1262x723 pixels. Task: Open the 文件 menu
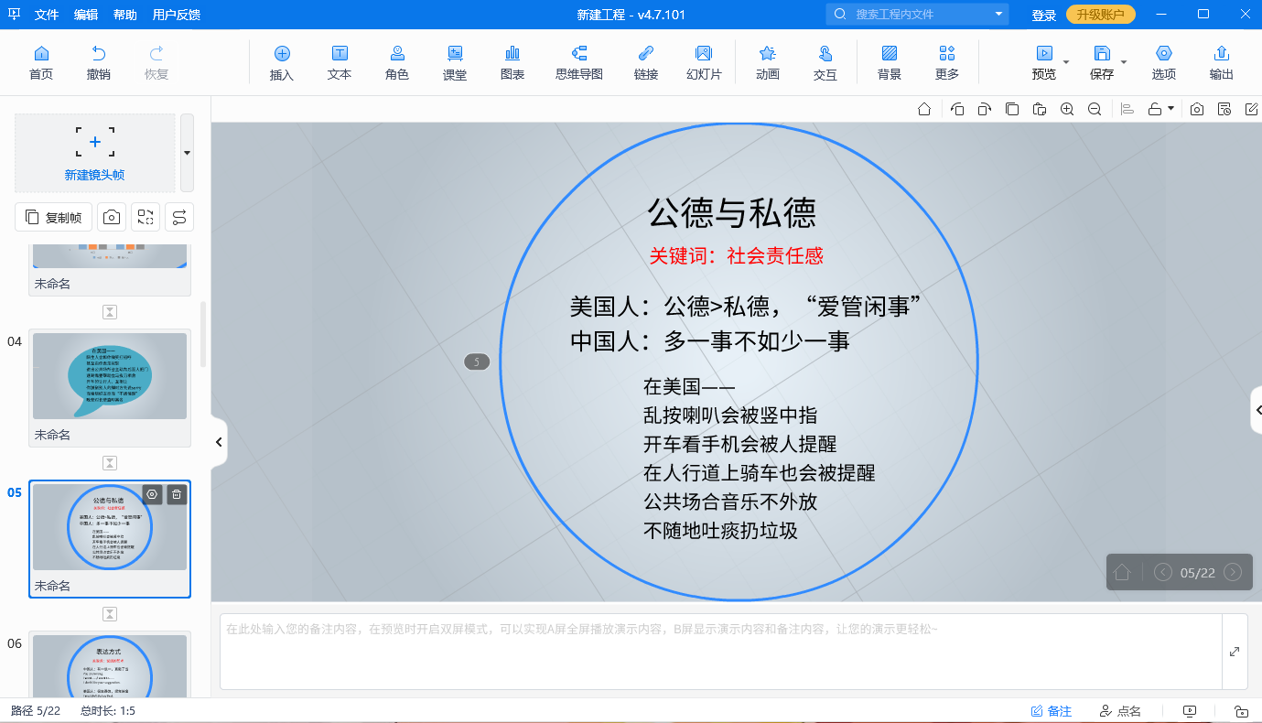47,15
